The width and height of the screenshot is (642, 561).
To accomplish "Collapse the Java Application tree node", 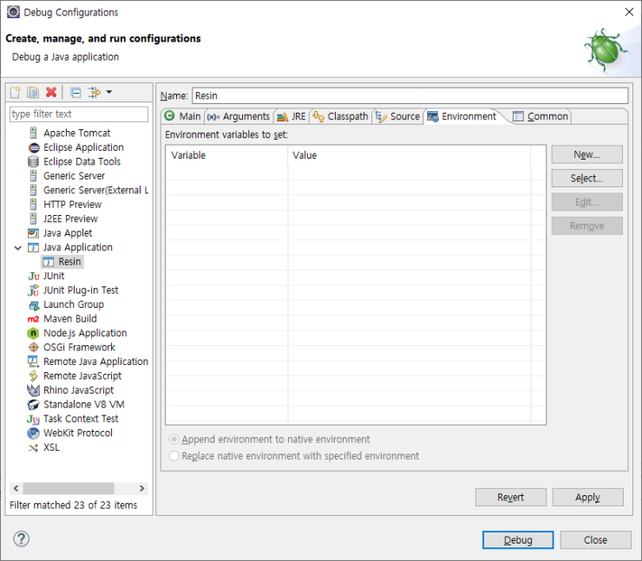I will click(x=18, y=248).
